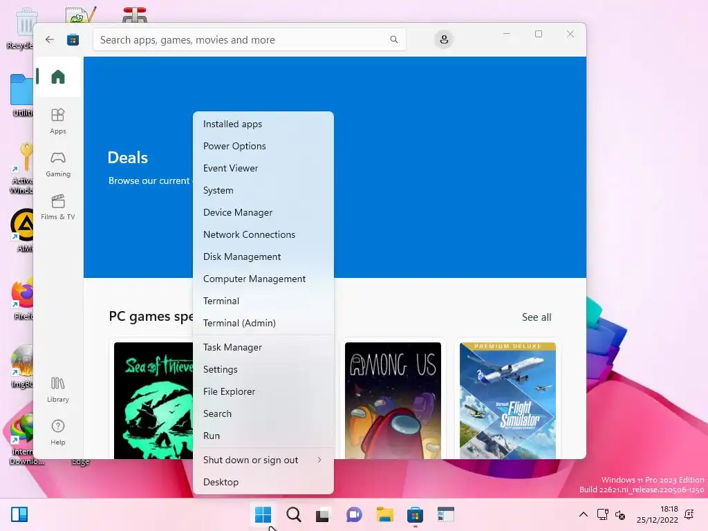Select the AIMP desktop shortcut

23,230
